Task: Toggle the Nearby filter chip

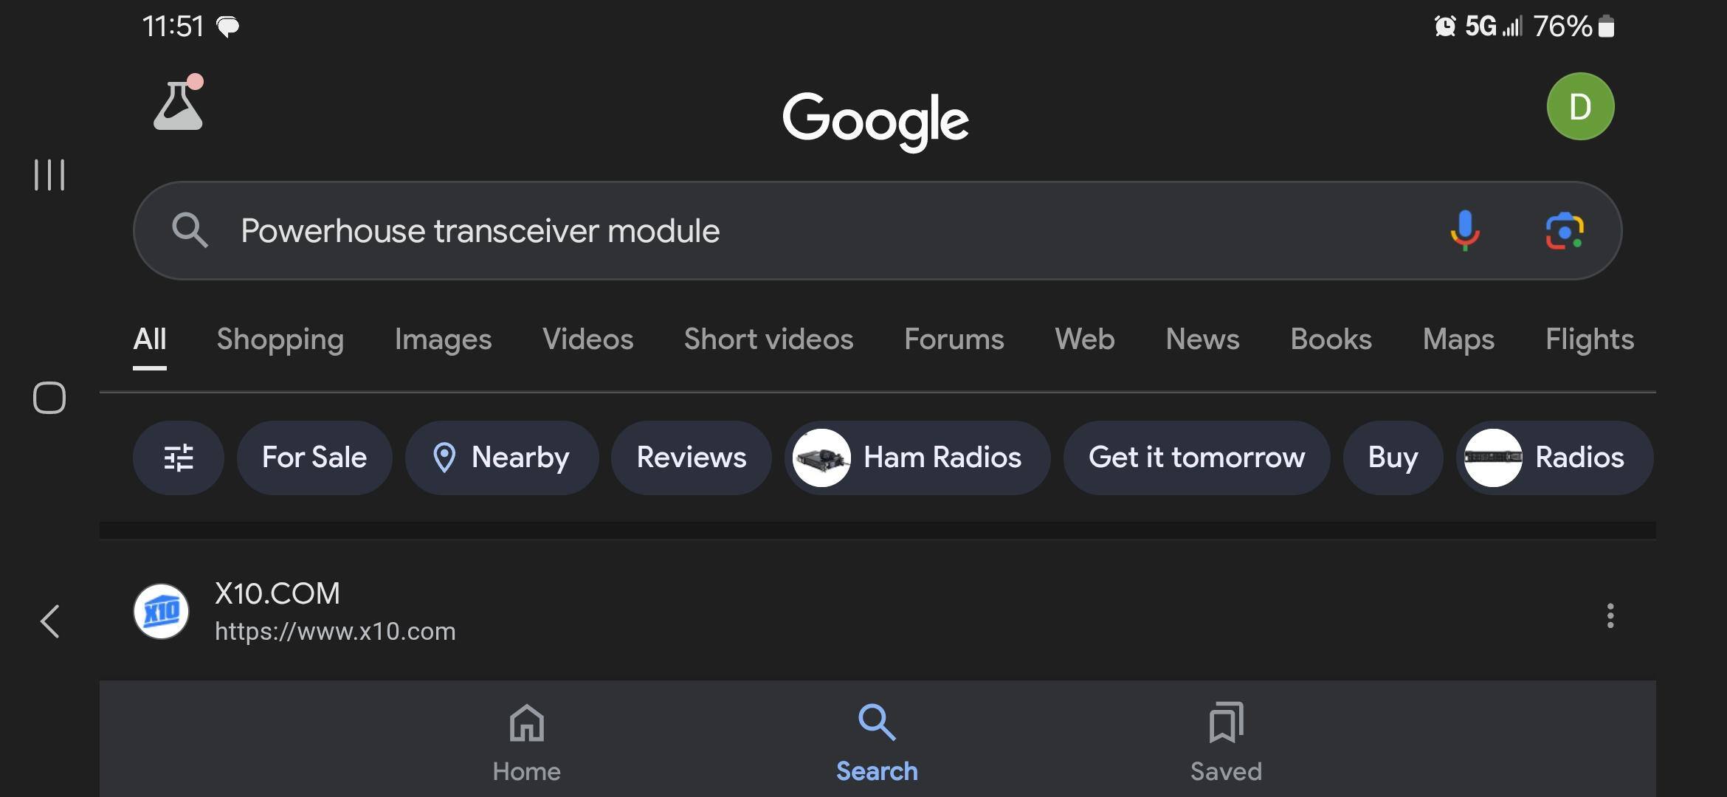Action: pos(501,458)
